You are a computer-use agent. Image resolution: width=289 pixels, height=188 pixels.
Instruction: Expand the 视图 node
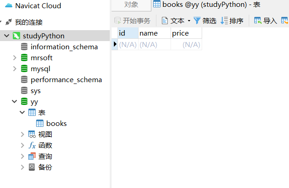point(22,134)
